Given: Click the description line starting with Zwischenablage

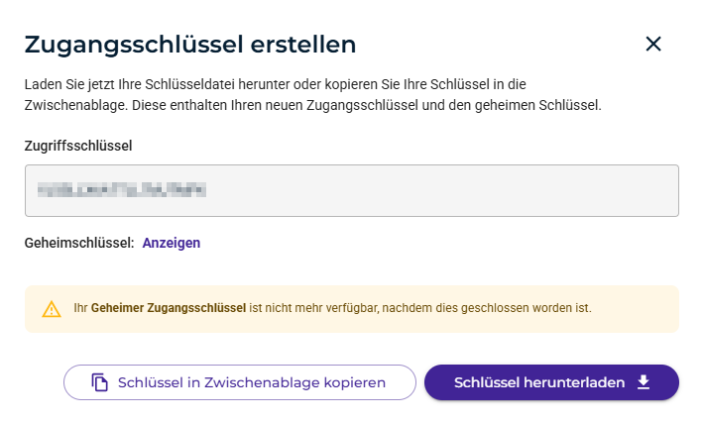Looking at the screenshot, I should [312, 104].
